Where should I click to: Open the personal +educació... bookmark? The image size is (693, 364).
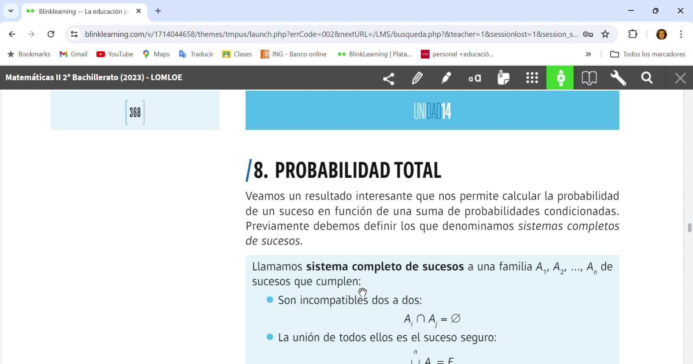pos(457,54)
